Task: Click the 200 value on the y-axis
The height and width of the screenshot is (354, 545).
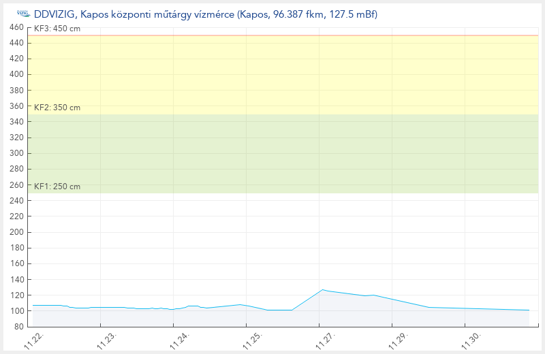Action: tap(16, 232)
